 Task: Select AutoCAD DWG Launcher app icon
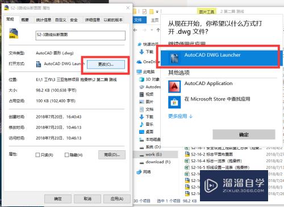pos(174,58)
